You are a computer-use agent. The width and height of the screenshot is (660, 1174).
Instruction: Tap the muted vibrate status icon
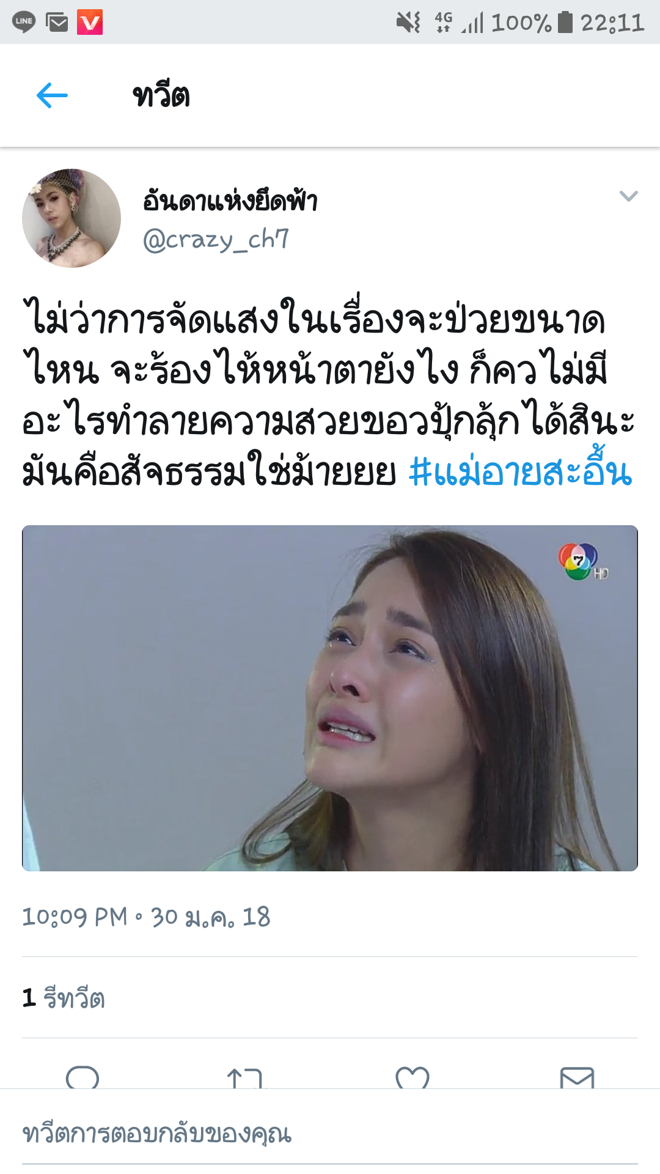tap(408, 23)
